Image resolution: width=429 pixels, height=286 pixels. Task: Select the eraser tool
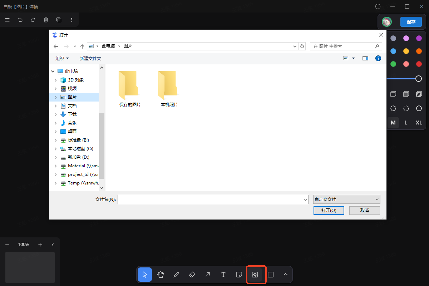192,275
